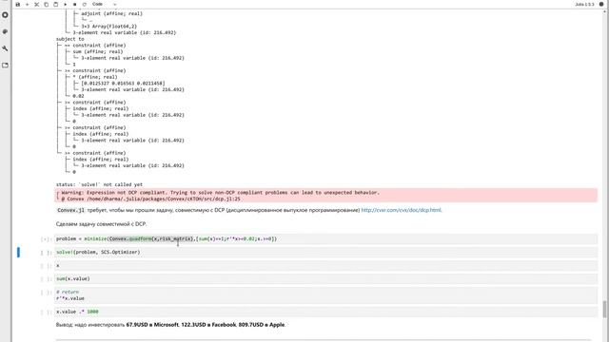The height and width of the screenshot is (342, 609).
Task: Open the cell type dropdown showing Code
Action: pos(104,4)
